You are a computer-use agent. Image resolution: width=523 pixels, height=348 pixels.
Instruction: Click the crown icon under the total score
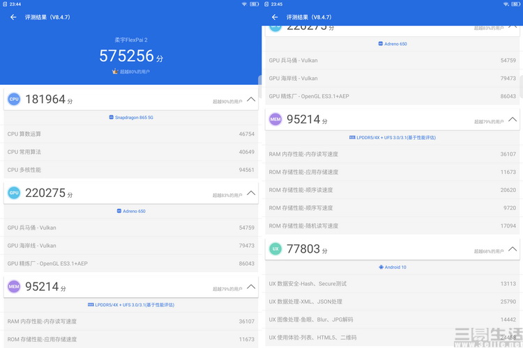[x=115, y=71]
